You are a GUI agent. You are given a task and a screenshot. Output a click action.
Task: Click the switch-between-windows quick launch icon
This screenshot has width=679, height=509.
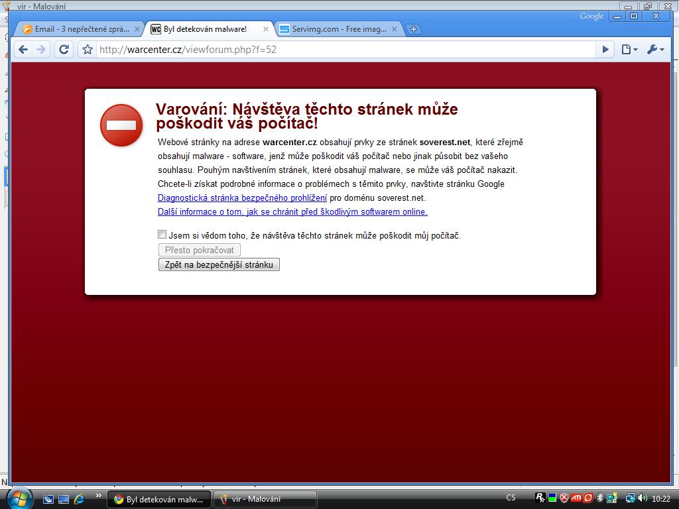[x=48, y=499]
